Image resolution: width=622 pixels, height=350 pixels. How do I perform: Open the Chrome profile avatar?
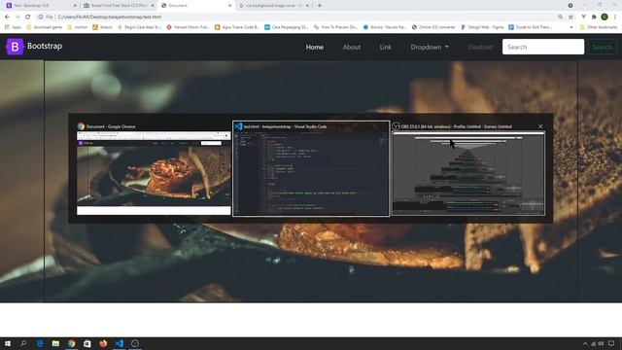click(605, 17)
